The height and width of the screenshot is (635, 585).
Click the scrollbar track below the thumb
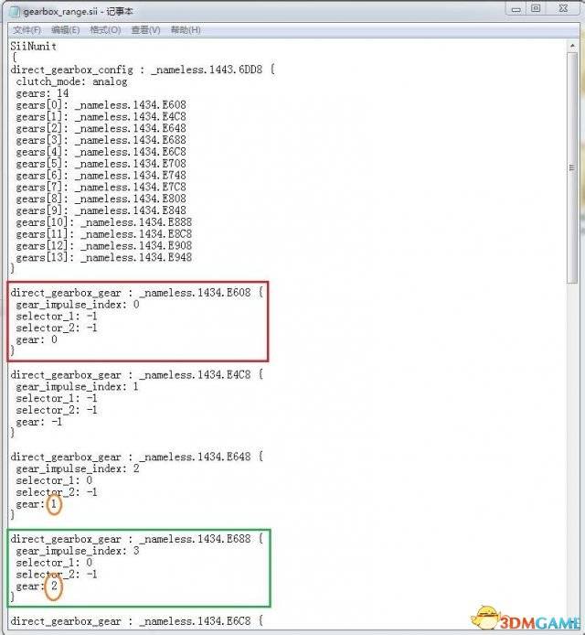574,412
